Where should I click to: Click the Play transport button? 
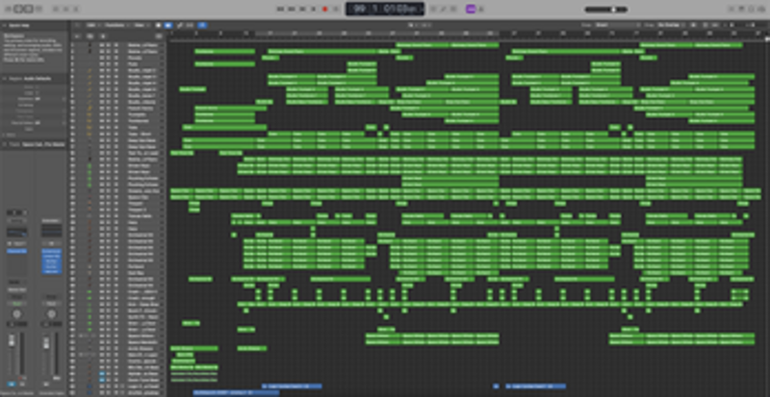314,9
